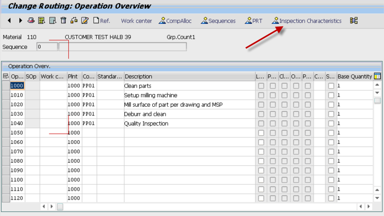Click the red hat services icon
This screenshot has height=216, width=384.
pos(31,20)
